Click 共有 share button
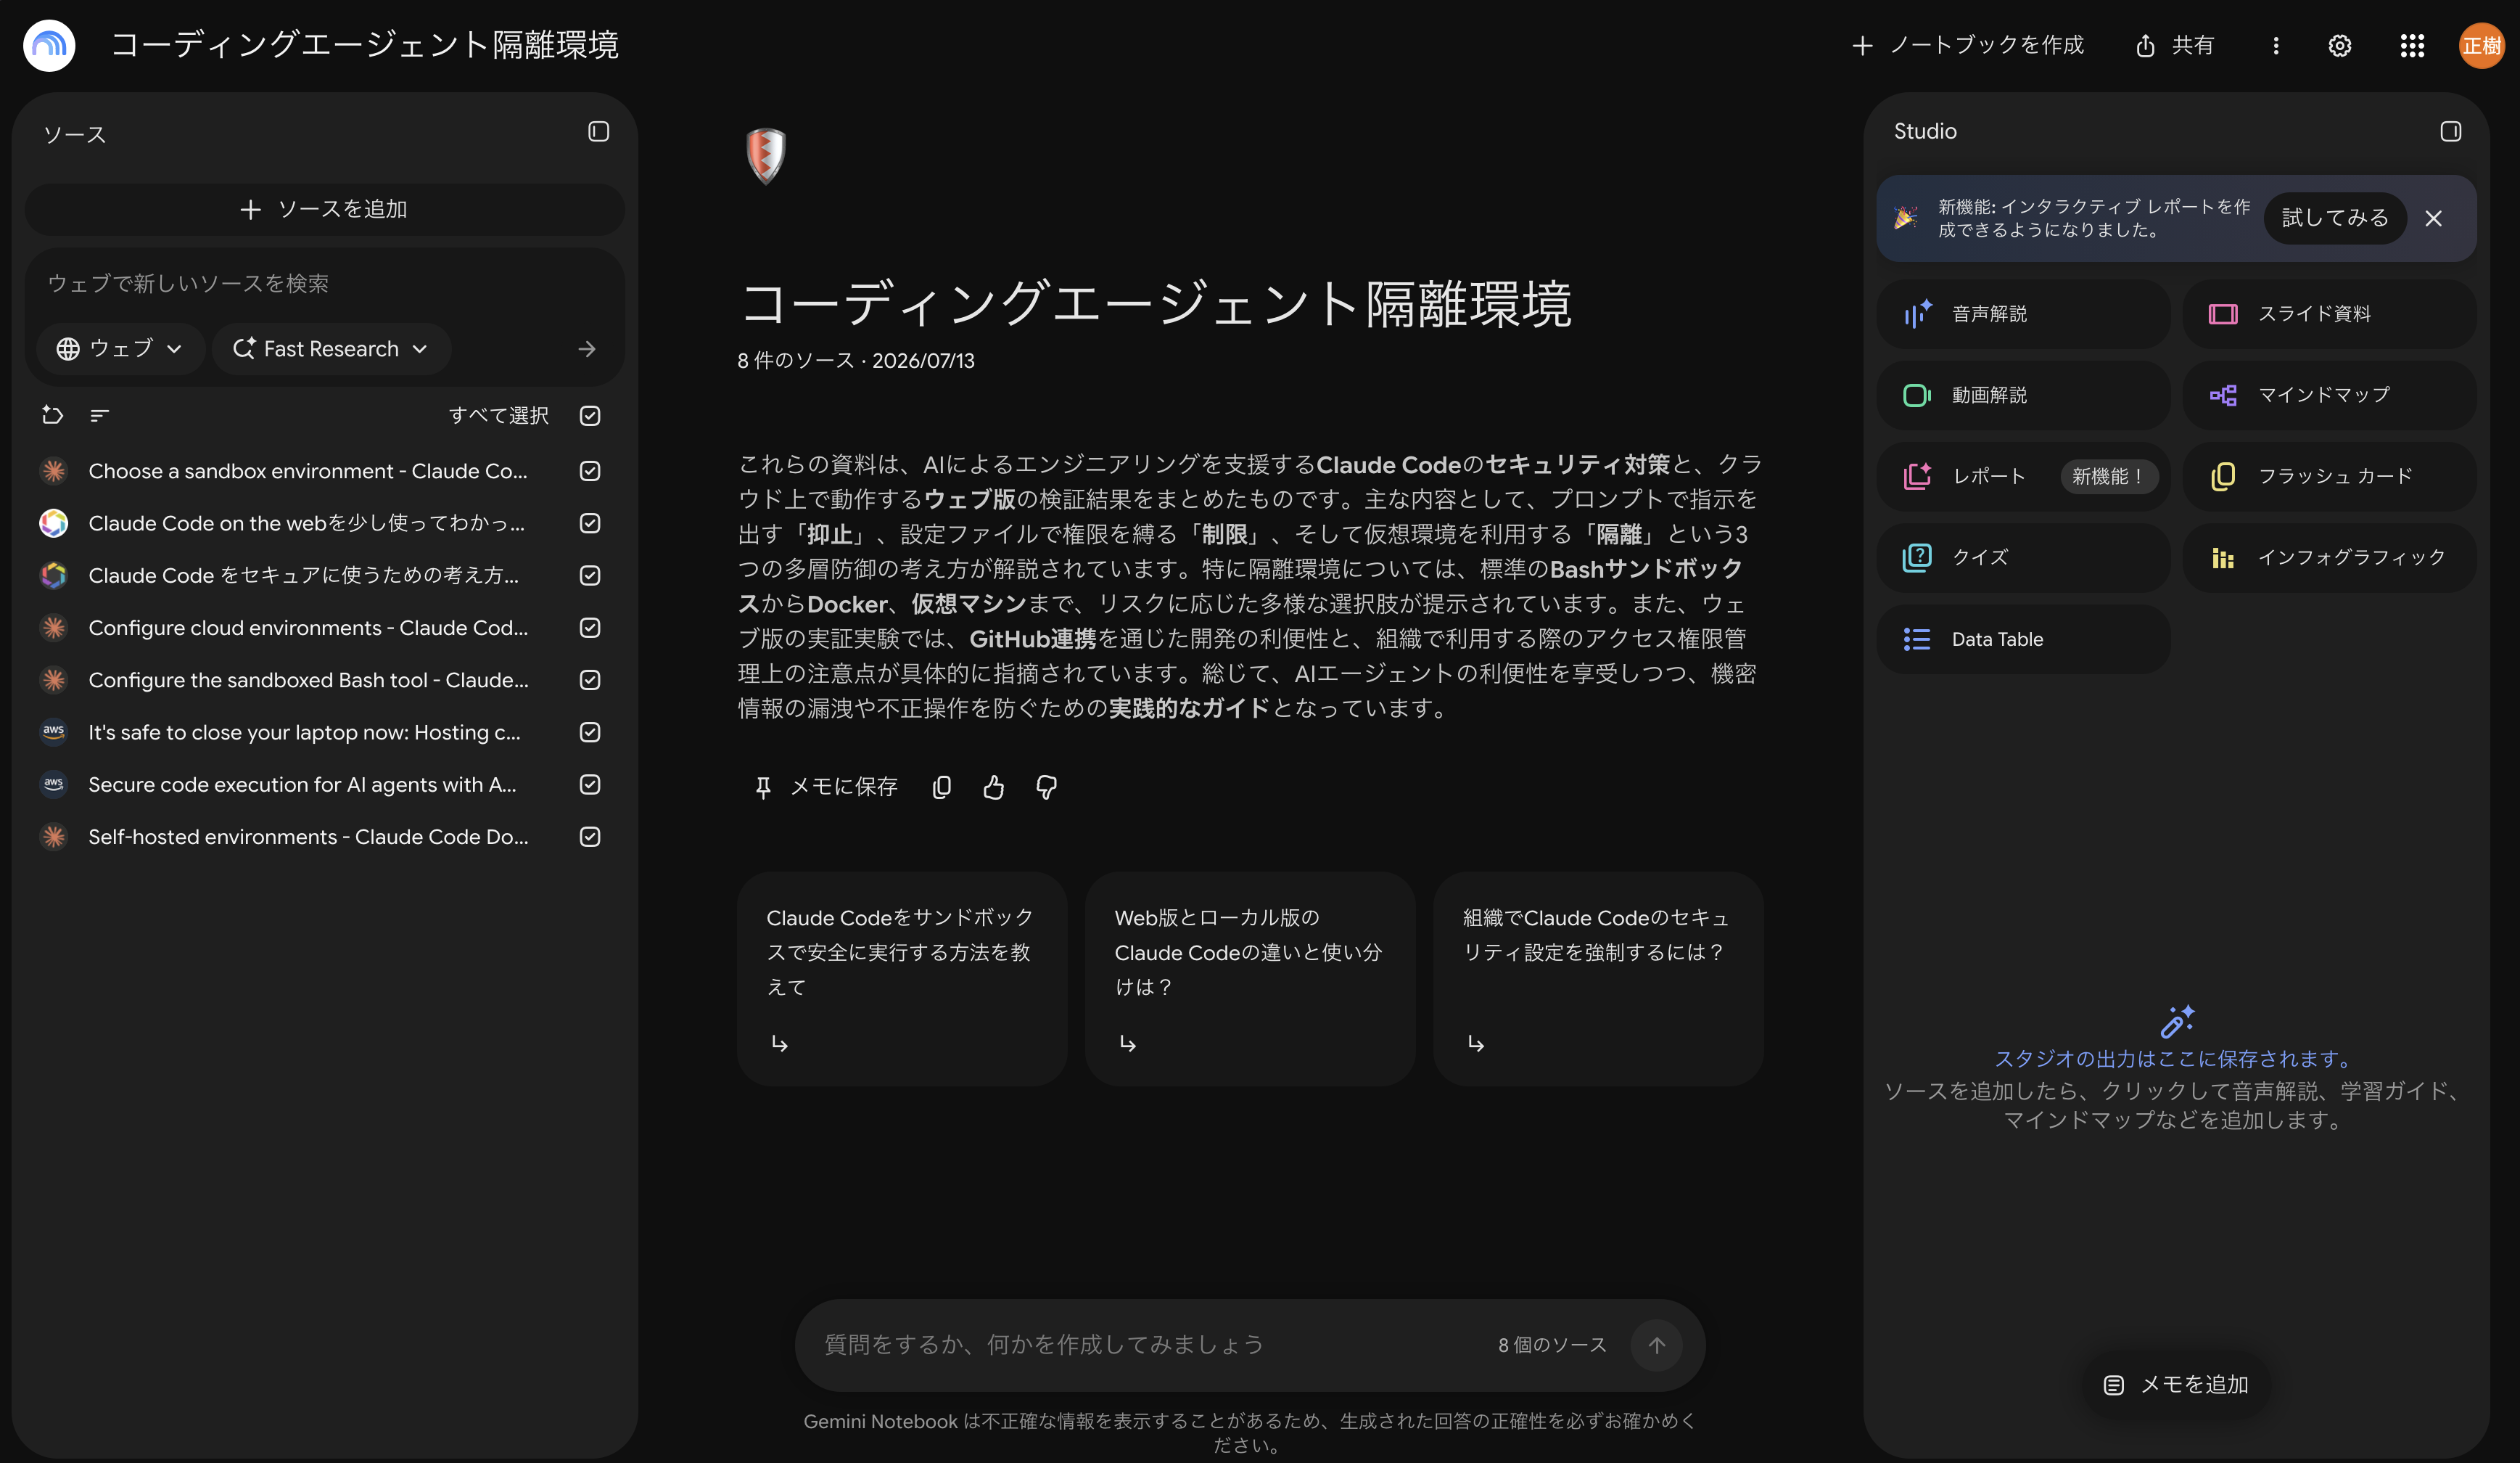 coord(2174,46)
